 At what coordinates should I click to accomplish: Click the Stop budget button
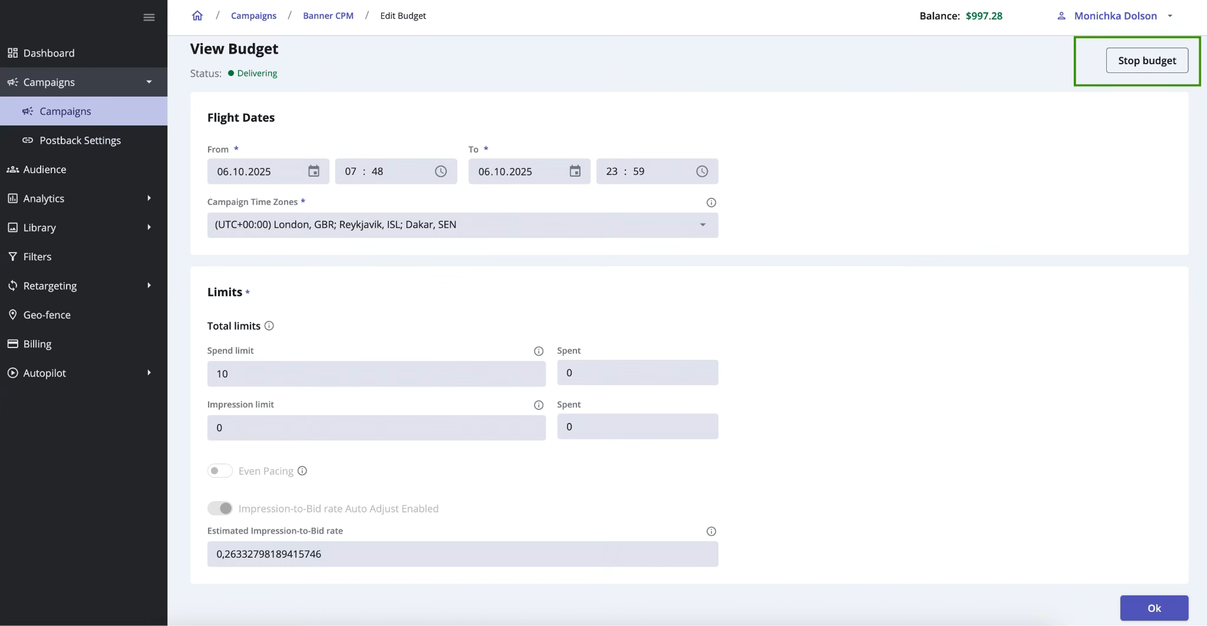click(1146, 60)
